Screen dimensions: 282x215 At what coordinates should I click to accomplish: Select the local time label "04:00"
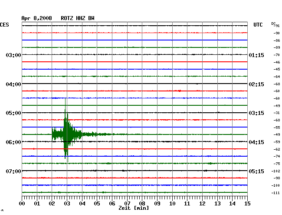tap(13, 84)
